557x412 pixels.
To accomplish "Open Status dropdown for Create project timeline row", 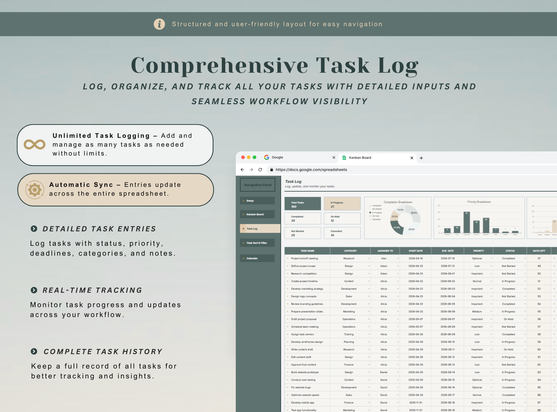I will tap(525, 281).
